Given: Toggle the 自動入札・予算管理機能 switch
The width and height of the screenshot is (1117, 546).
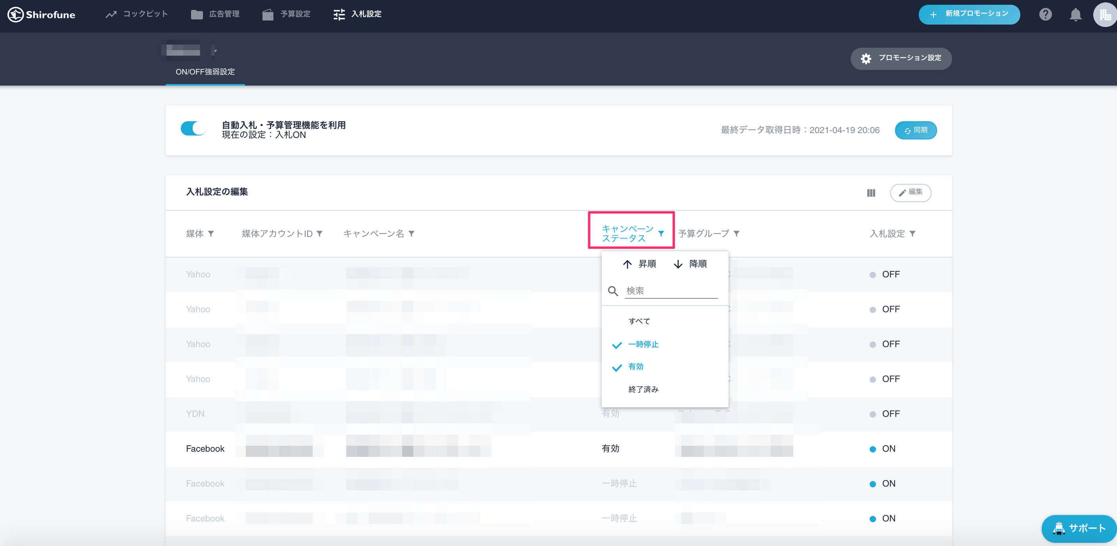Looking at the screenshot, I should (x=193, y=129).
